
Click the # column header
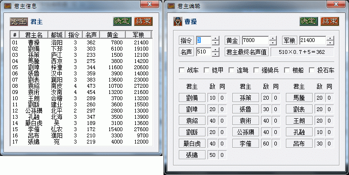point(15,35)
